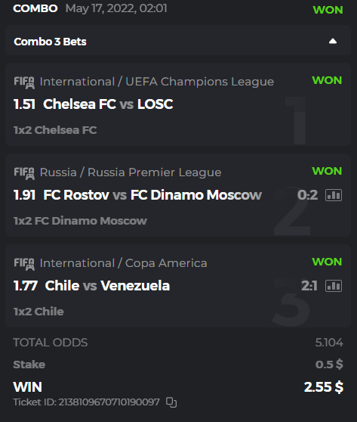Select International / Copa America label

(x=123, y=263)
